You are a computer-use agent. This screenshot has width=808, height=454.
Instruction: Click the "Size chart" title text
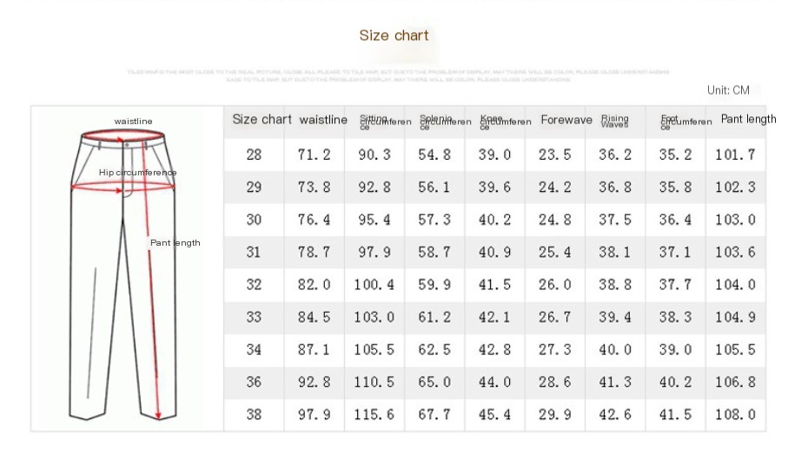(x=394, y=36)
